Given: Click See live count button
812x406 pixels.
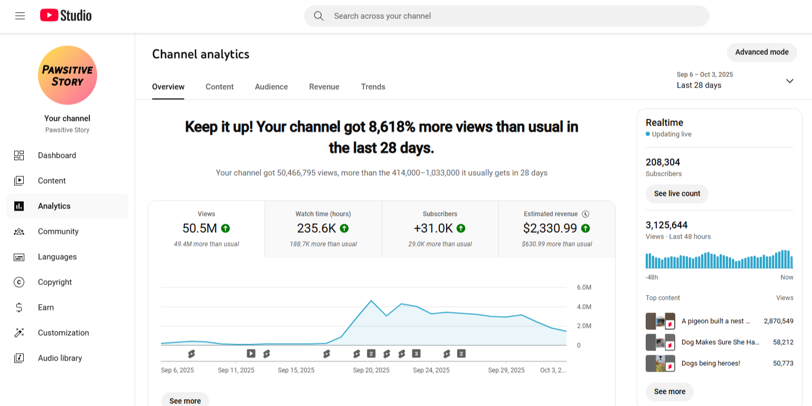Looking at the screenshot, I should pyautogui.click(x=677, y=194).
